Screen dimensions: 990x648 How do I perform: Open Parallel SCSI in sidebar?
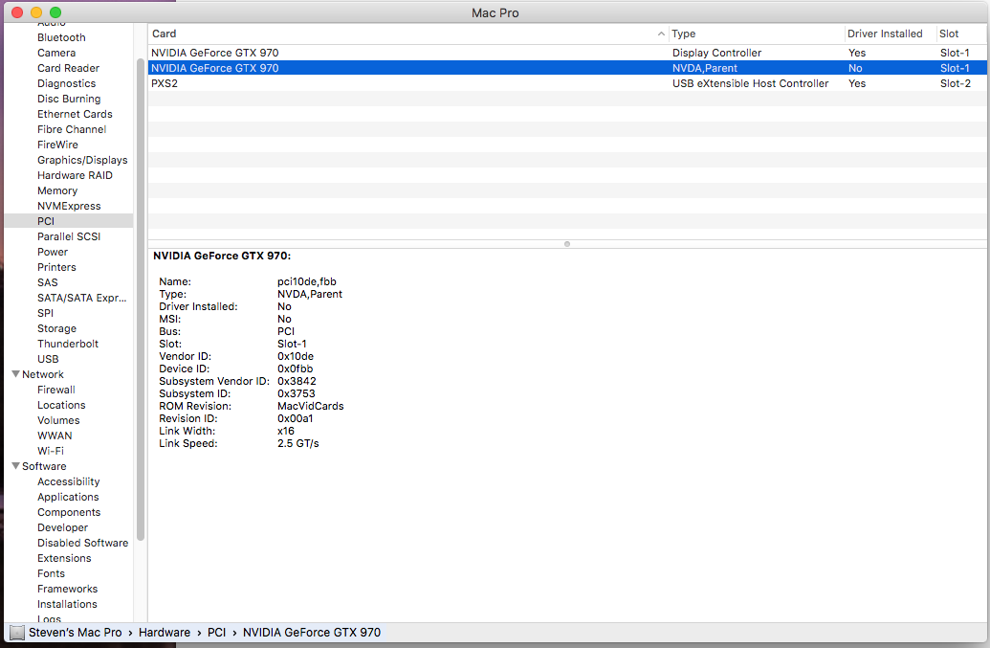[69, 236]
